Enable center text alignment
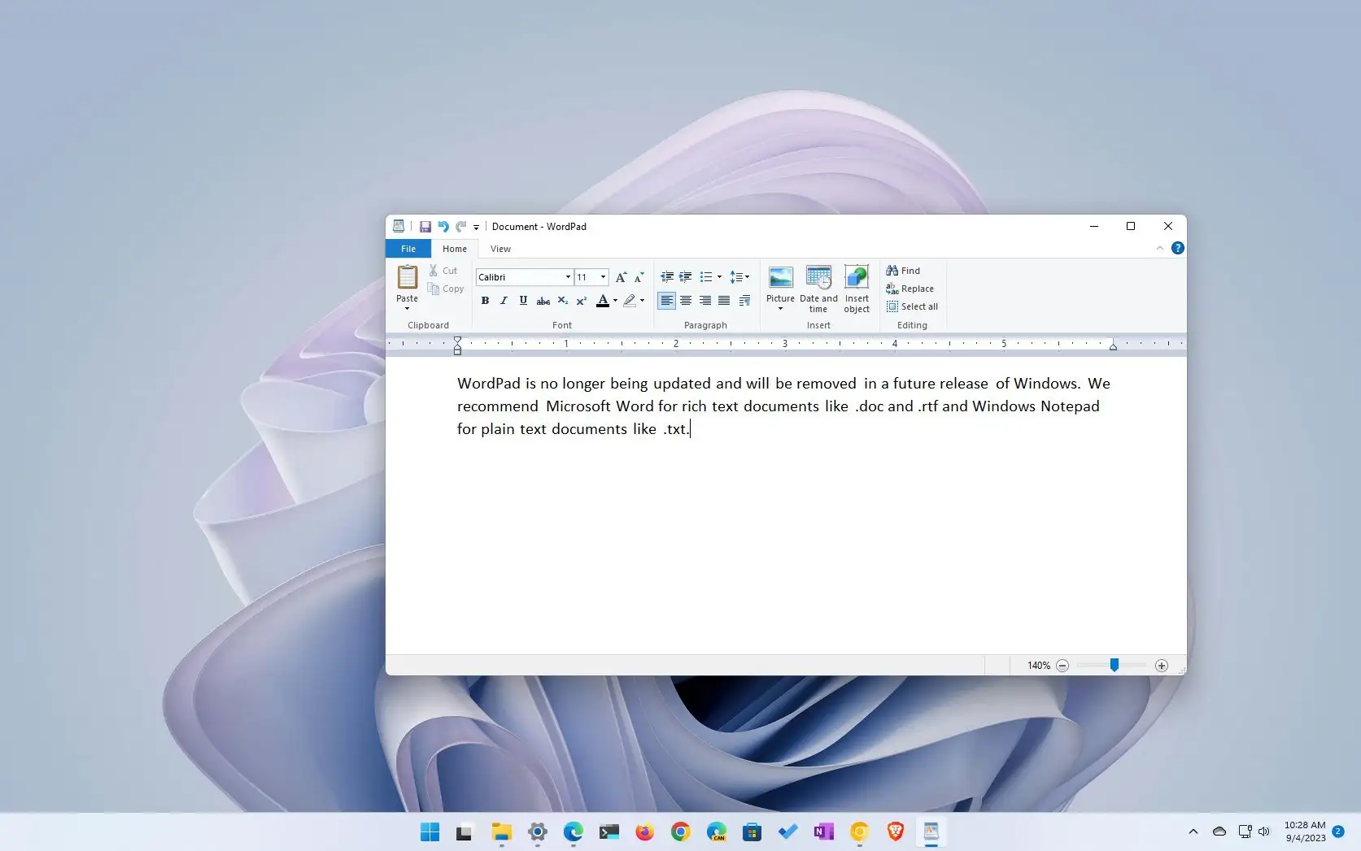Image resolution: width=1361 pixels, height=851 pixels. point(686,301)
